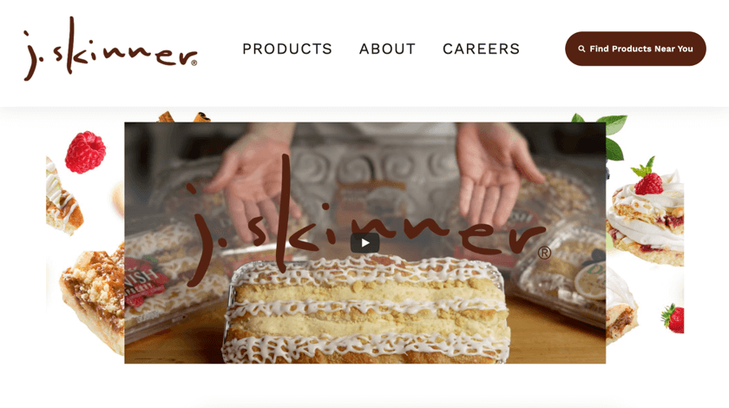Go to the ABOUT page
Image resolution: width=729 pixels, height=408 pixels.
pyautogui.click(x=387, y=49)
